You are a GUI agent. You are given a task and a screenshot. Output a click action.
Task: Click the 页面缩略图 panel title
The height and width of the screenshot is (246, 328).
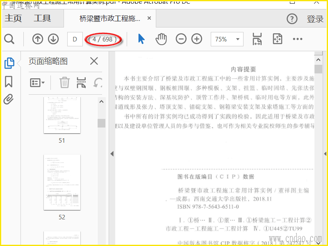48,61
